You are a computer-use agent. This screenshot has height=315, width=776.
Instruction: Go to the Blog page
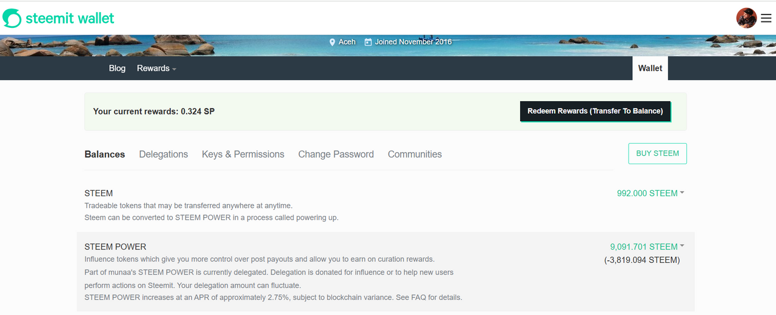(117, 68)
